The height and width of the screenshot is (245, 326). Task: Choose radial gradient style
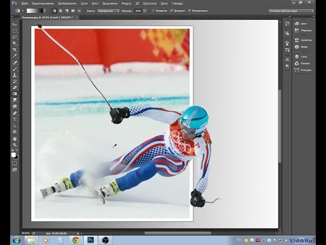(x=60, y=11)
